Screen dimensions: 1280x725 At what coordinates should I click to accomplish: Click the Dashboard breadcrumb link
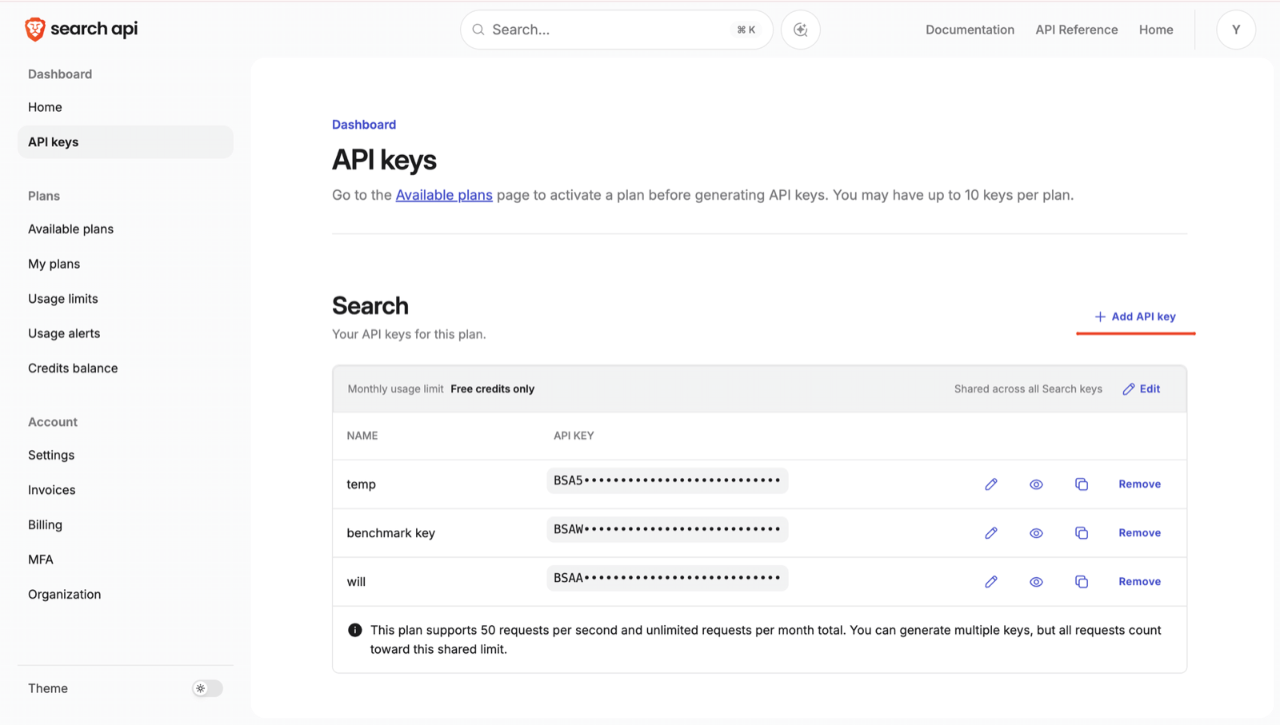tap(364, 125)
